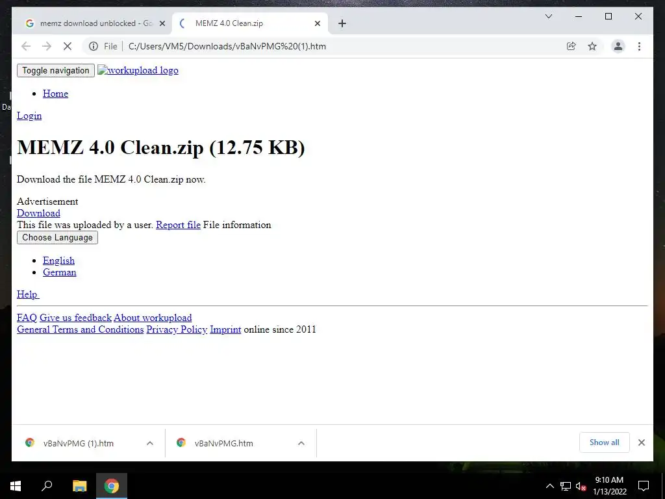
Task: Bookmark this tab with the star
Action: [592, 46]
